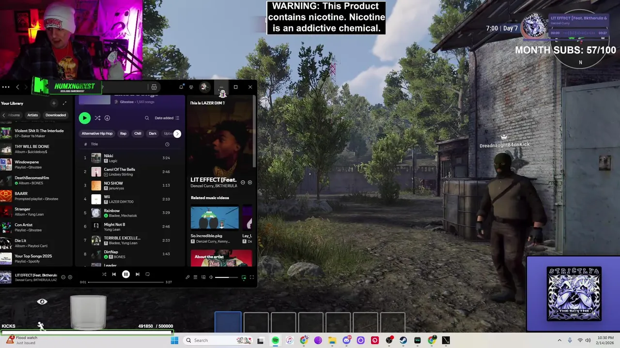Open Spotify notifications bell
This screenshot has width=620, height=348.
[181, 87]
